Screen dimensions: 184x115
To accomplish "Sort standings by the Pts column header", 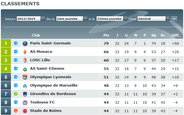I will (x=106, y=35).
